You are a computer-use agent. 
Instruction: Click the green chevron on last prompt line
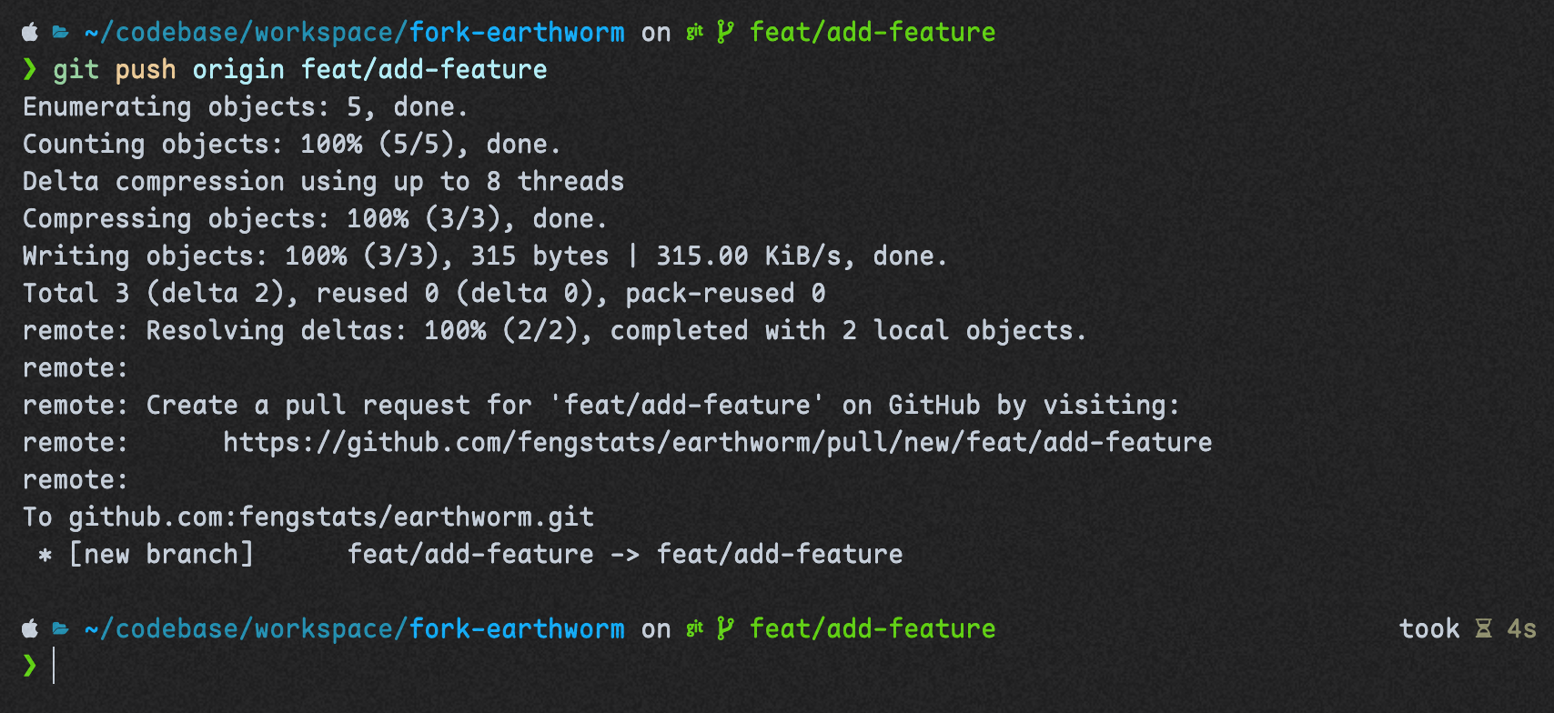point(30,666)
